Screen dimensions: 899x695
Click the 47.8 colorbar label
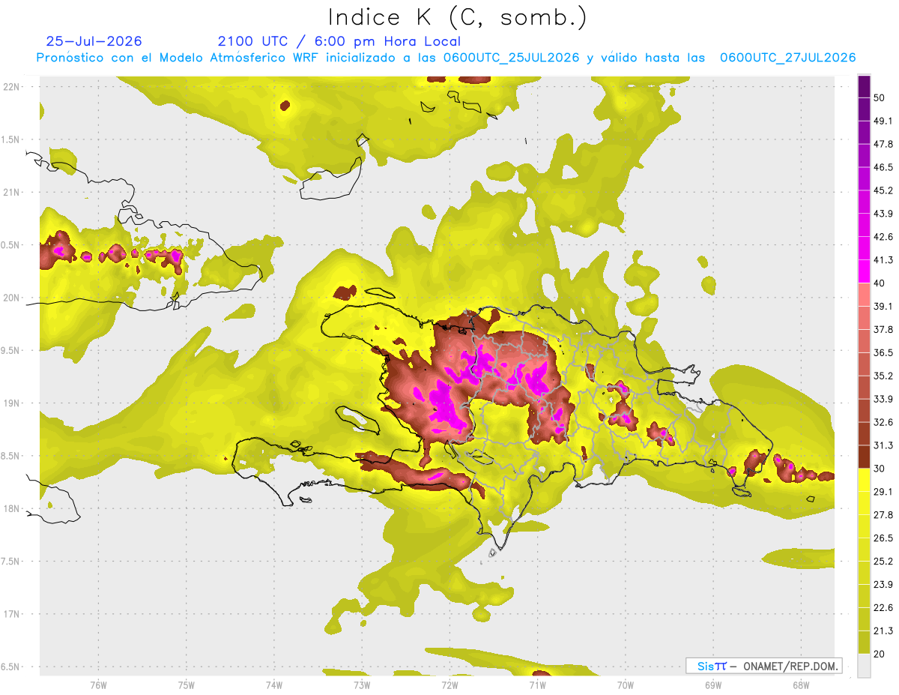[883, 144]
